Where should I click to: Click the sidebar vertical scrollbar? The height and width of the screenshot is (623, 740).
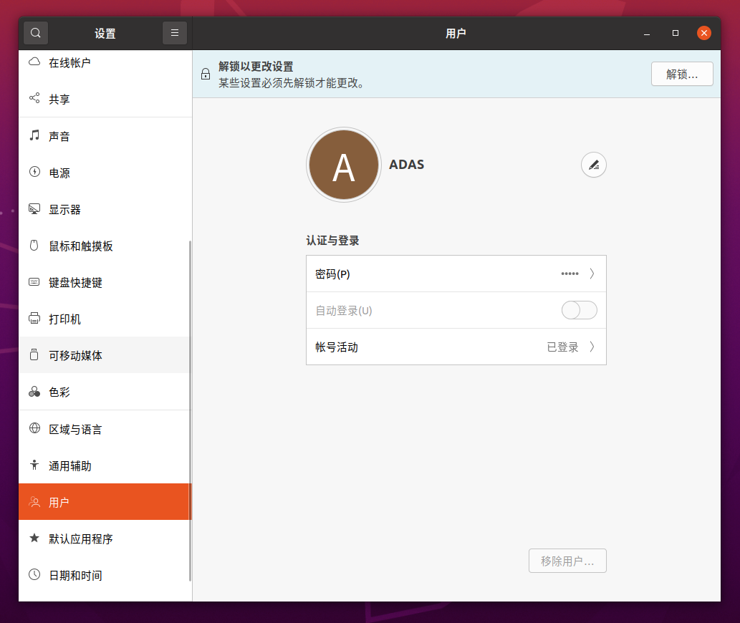coord(190,410)
